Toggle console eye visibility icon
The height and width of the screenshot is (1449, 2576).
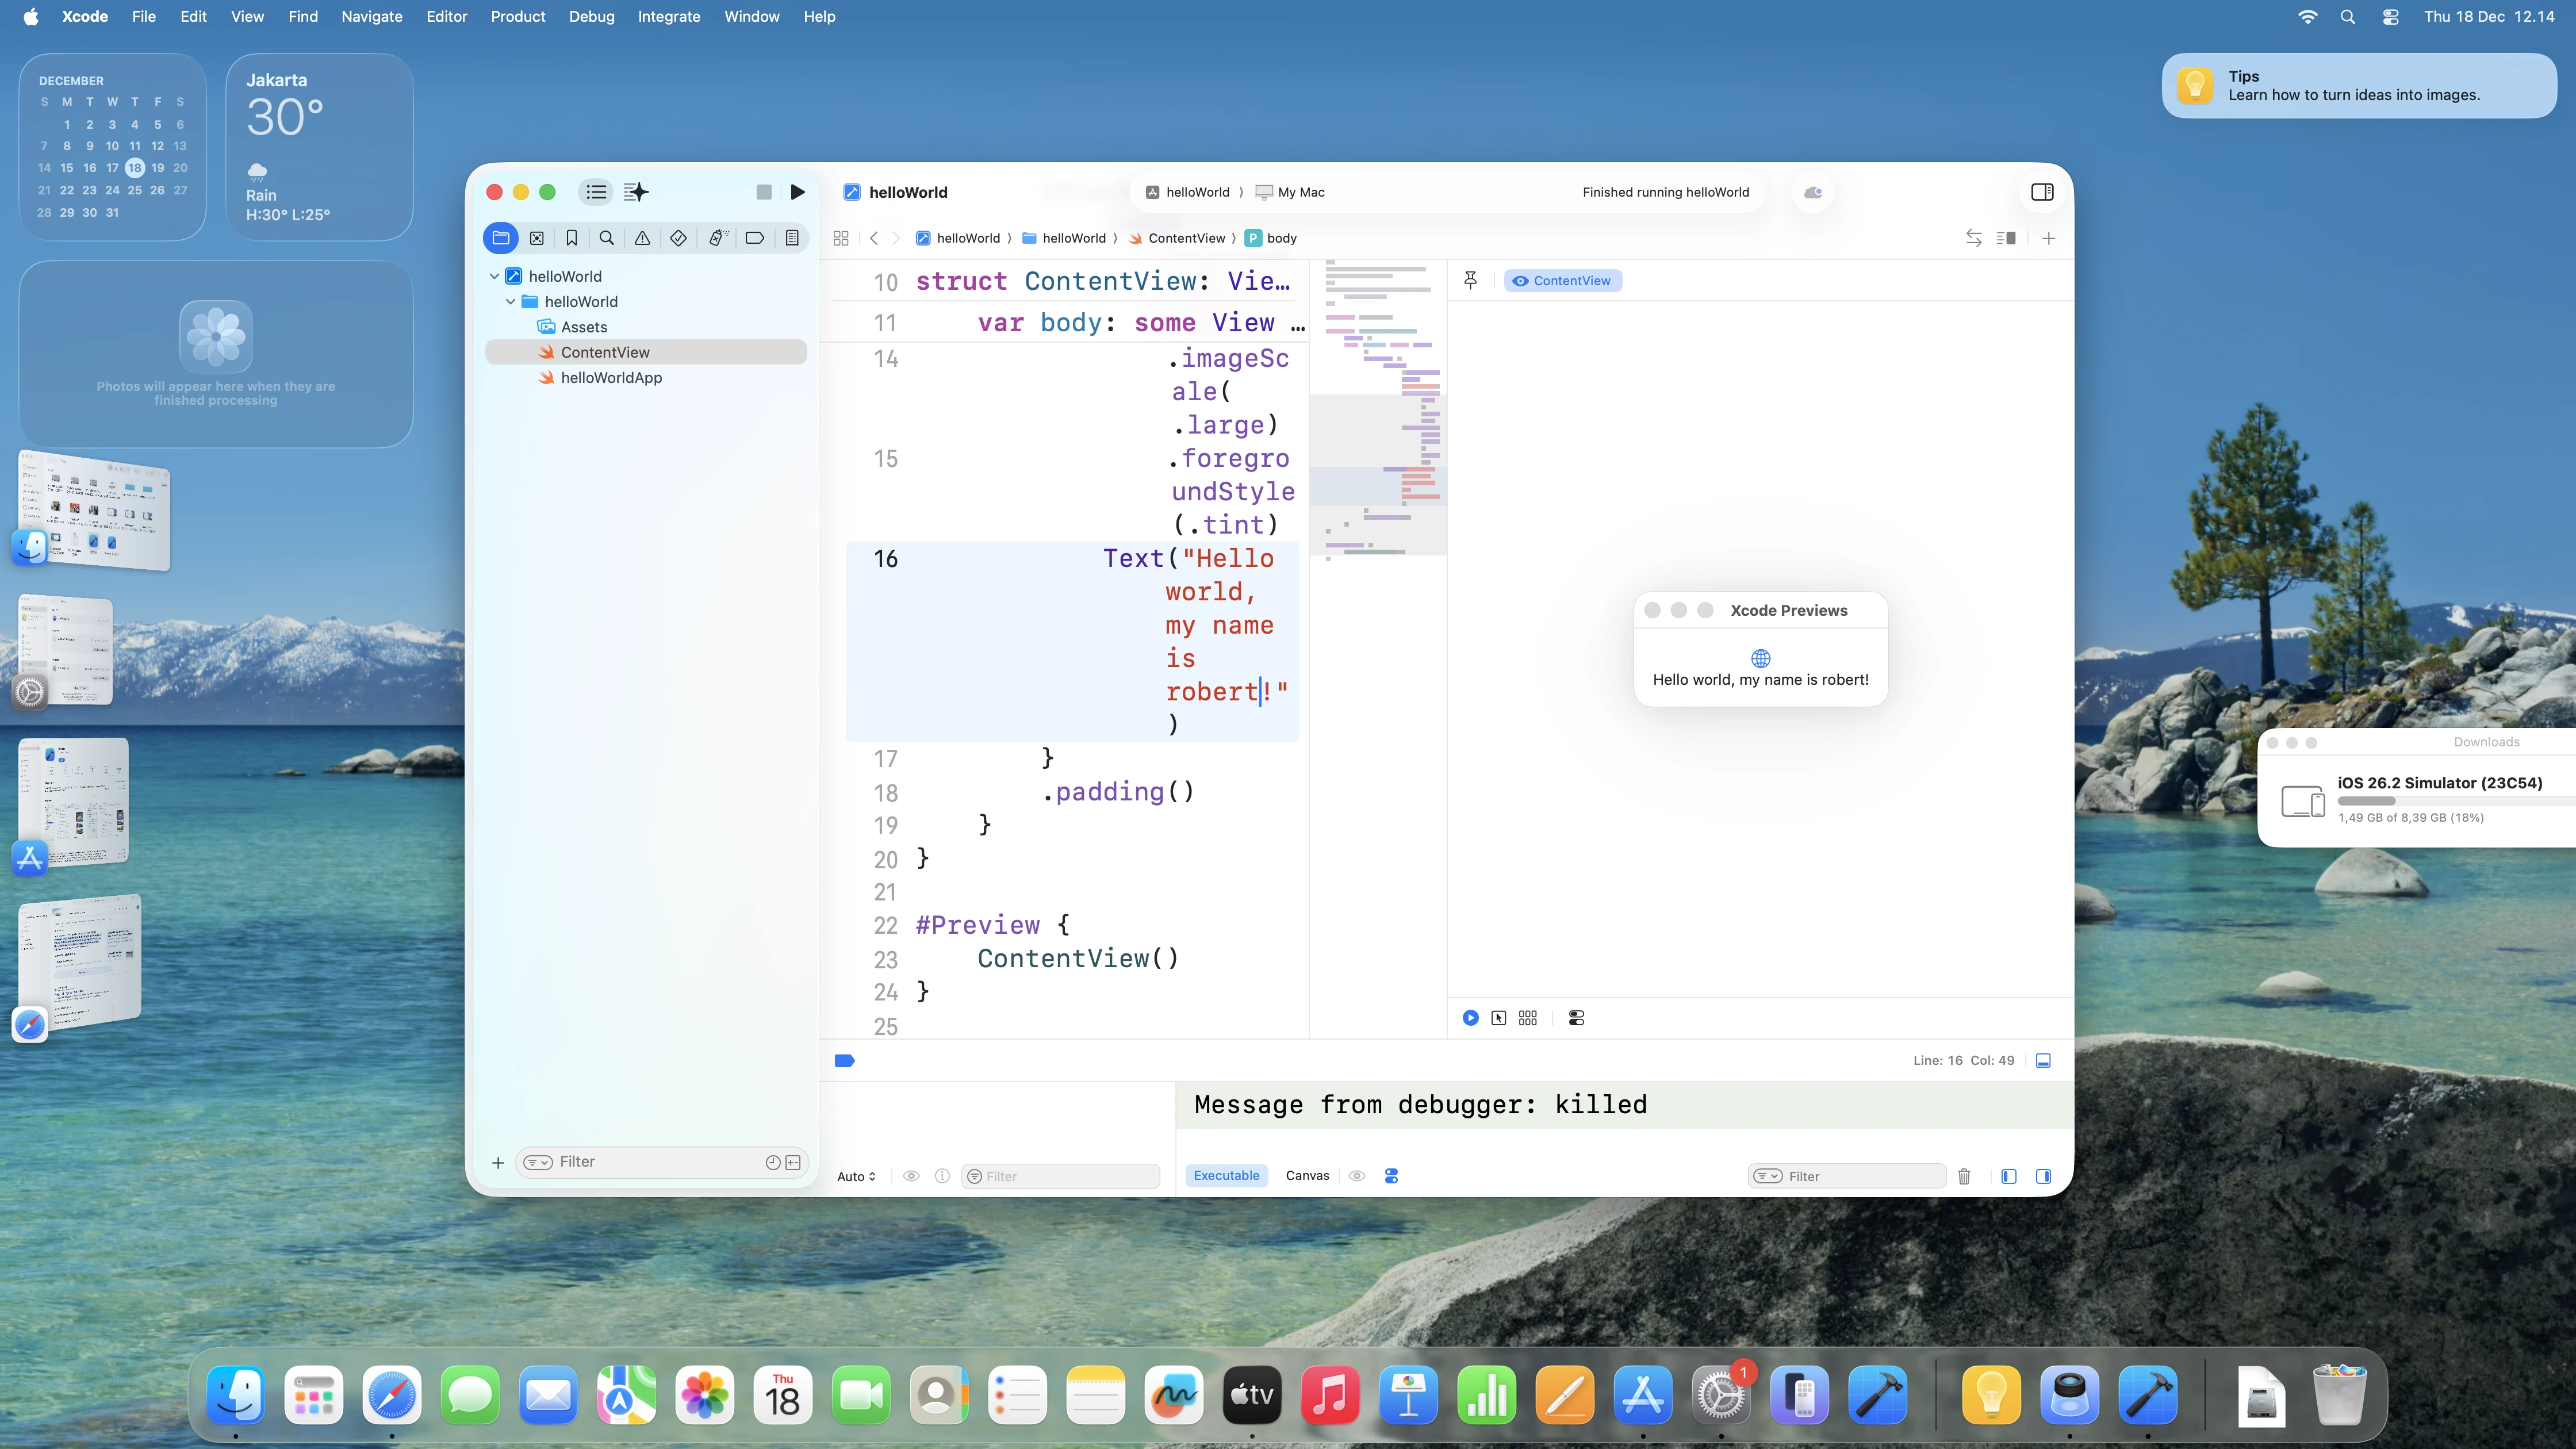click(1356, 1176)
